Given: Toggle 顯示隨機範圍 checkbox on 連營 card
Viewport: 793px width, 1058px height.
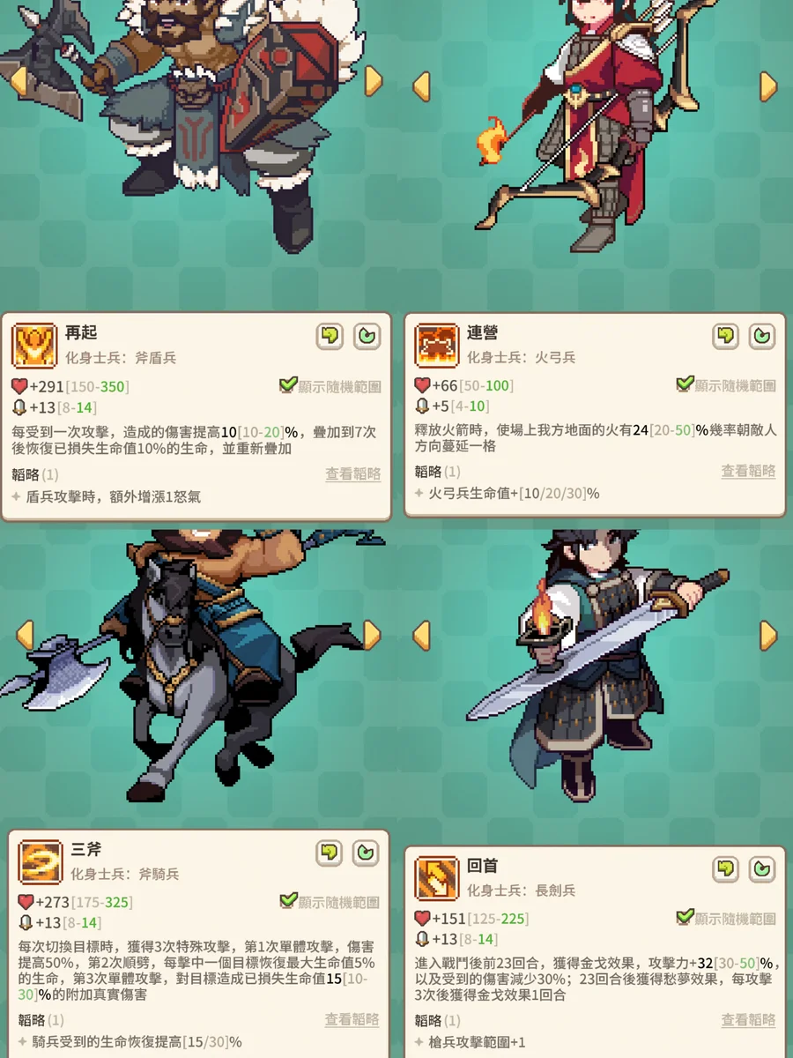Looking at the screenshot, I should pyautogui.click(x=685, y=385).
